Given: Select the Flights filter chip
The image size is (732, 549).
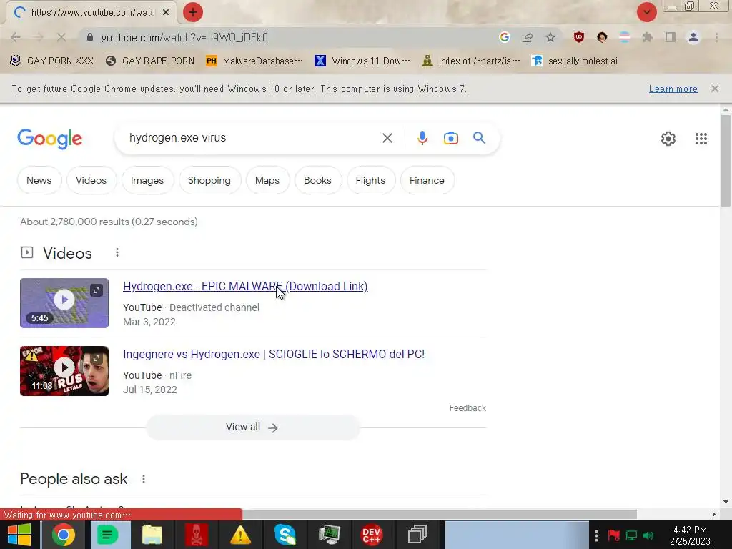Looking at the screenshot, I should click(x=370, y=180).
